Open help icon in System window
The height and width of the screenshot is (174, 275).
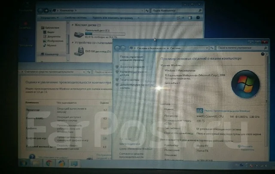[263, 54]
